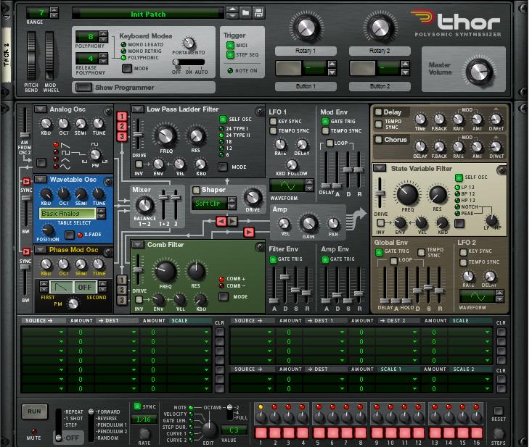Click LFO 2 waveform display
The height and width of the screenshot is (447, 532).
478,296
